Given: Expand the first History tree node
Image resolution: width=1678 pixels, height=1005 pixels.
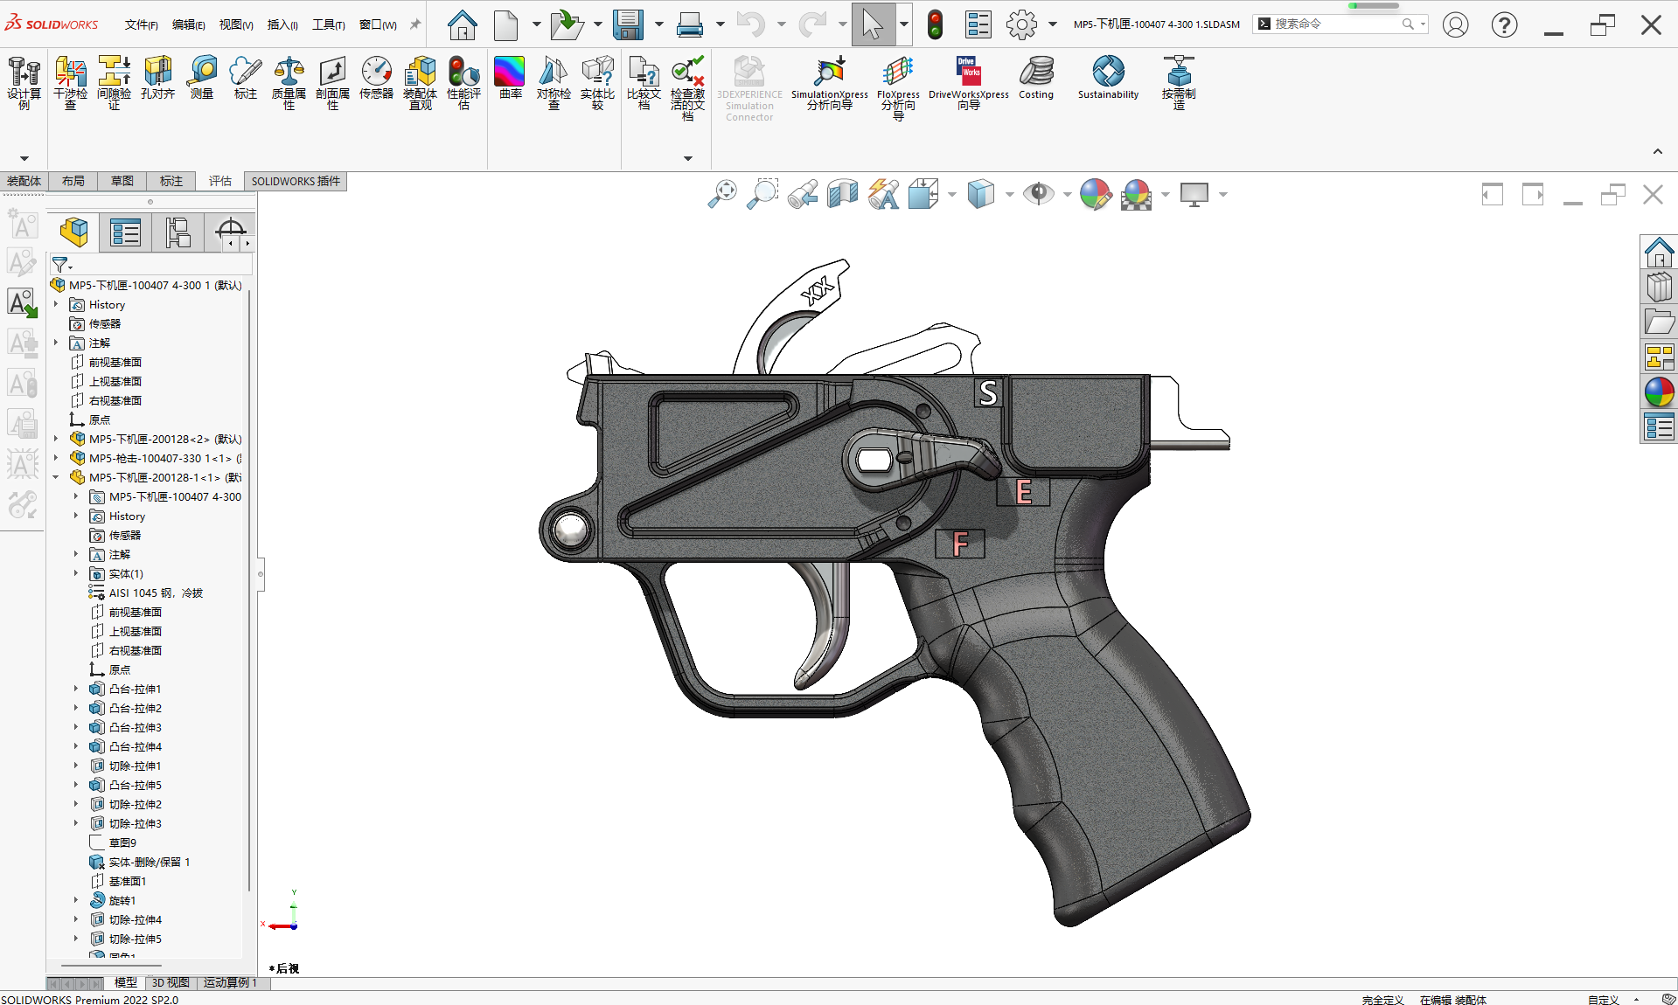Looking at the screenshot, I should click(56, 304).
